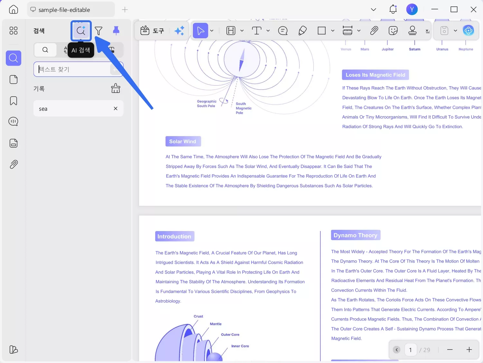Add a new tab with plus
The image size is (483, 363).
coord(125,10)
